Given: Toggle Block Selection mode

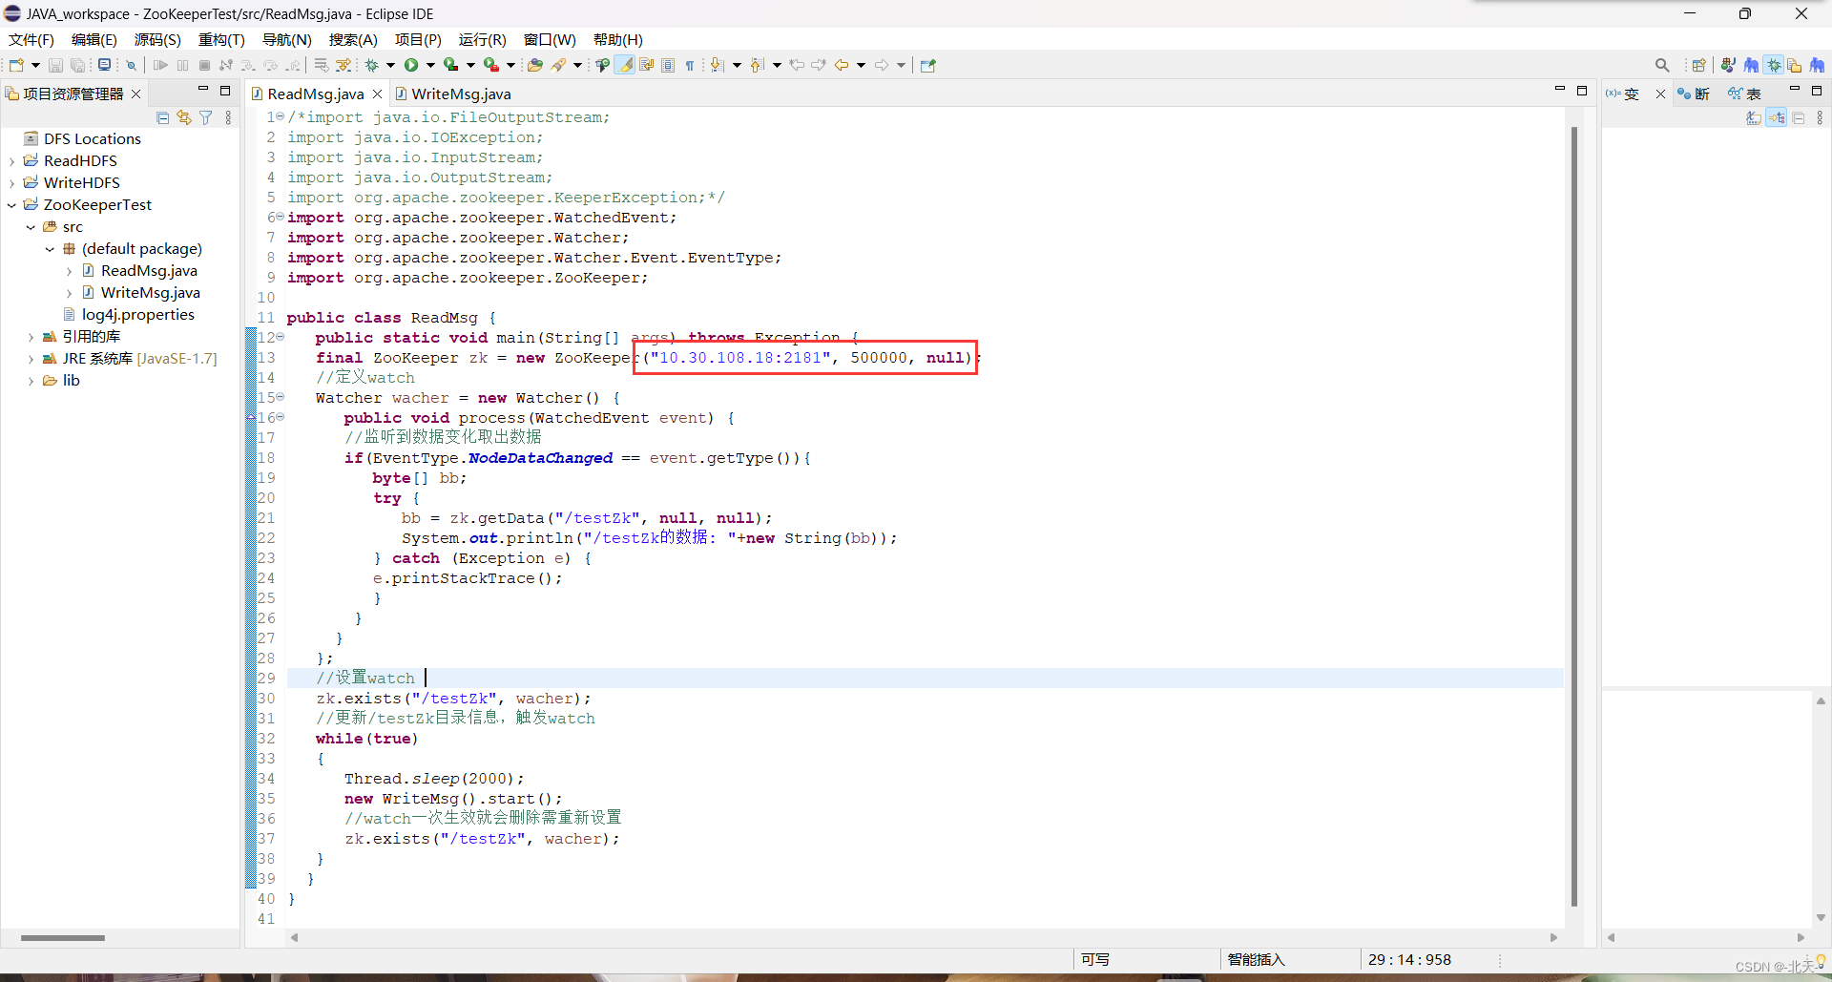Looking at the screenshot, I should pyautogui.click(x=668, y=65).
